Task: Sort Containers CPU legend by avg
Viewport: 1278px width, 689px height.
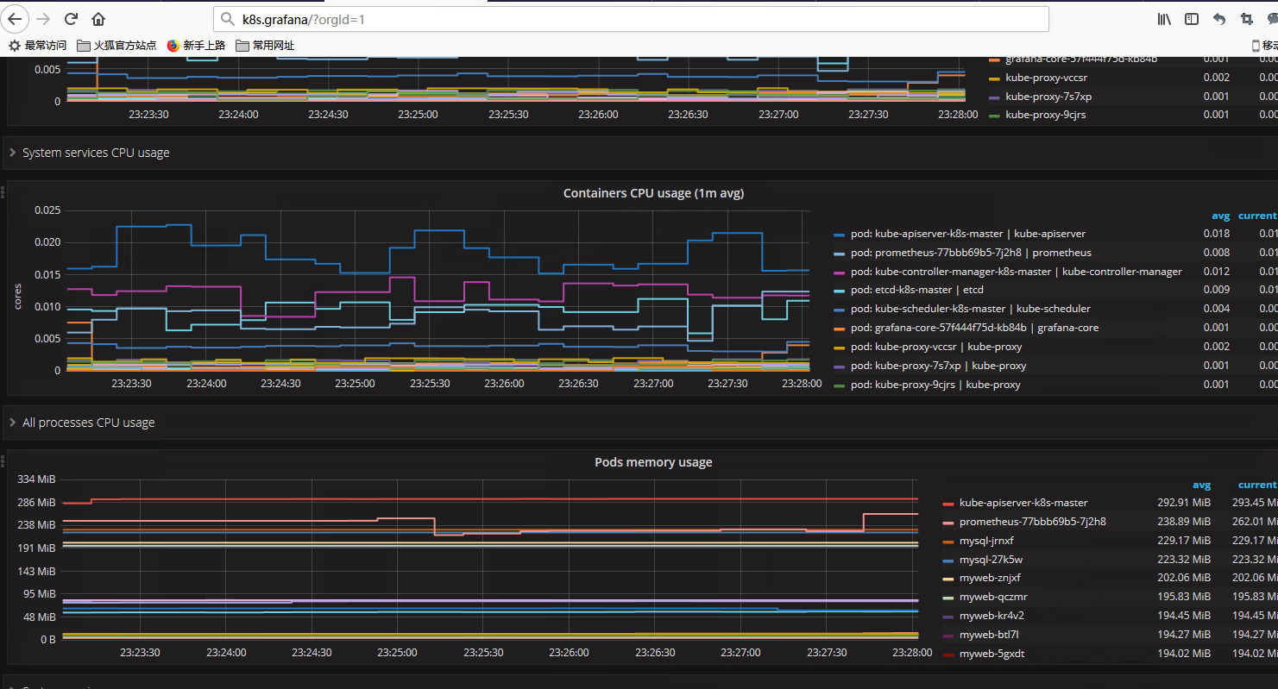Action: [1220, 216]
